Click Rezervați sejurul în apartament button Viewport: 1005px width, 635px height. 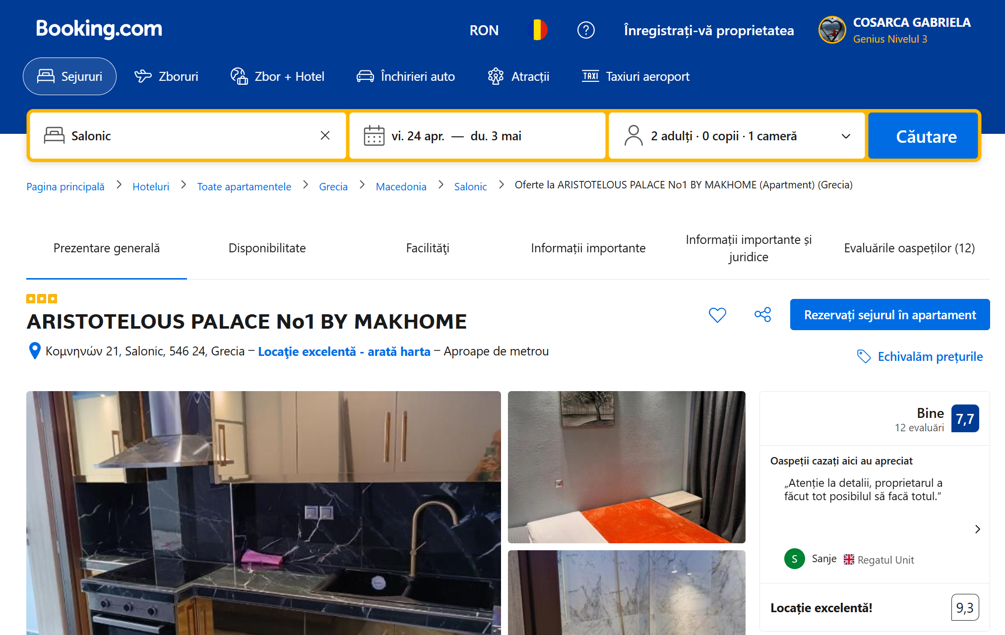point(889,315)
